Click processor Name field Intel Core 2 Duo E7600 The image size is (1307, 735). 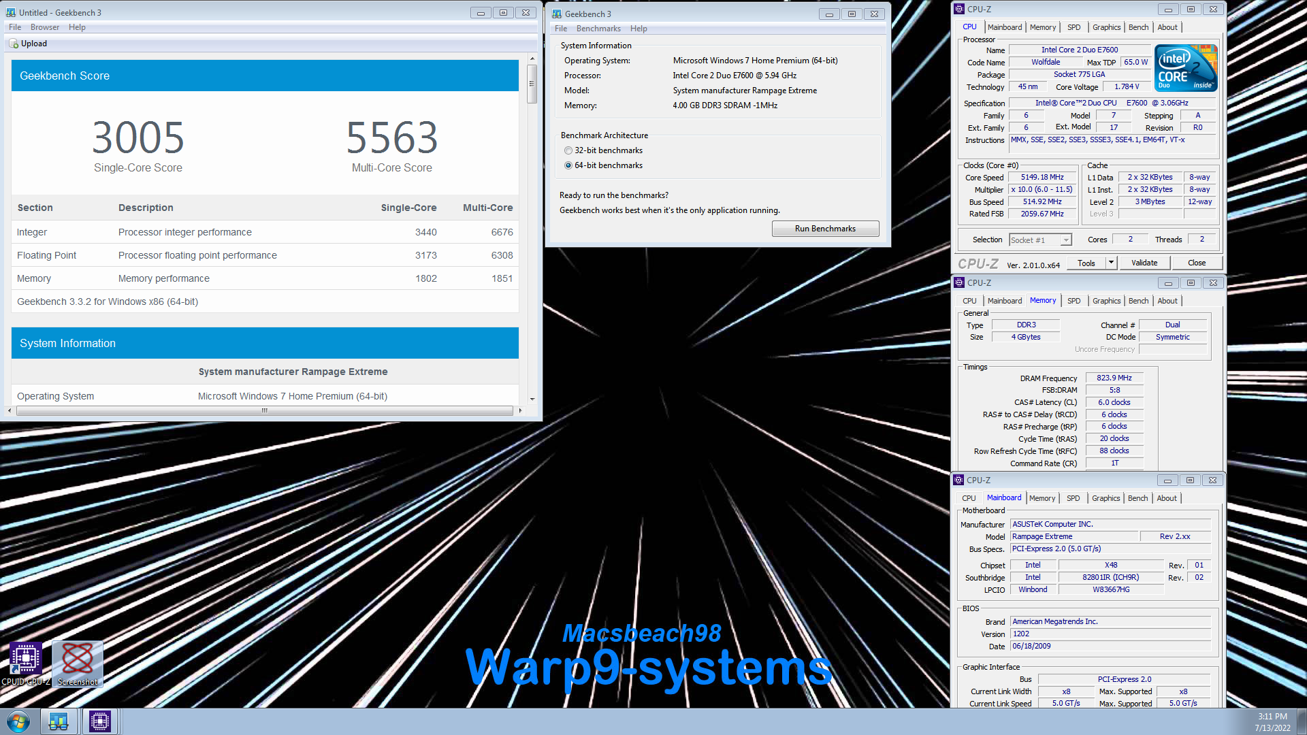point(1080,50)
